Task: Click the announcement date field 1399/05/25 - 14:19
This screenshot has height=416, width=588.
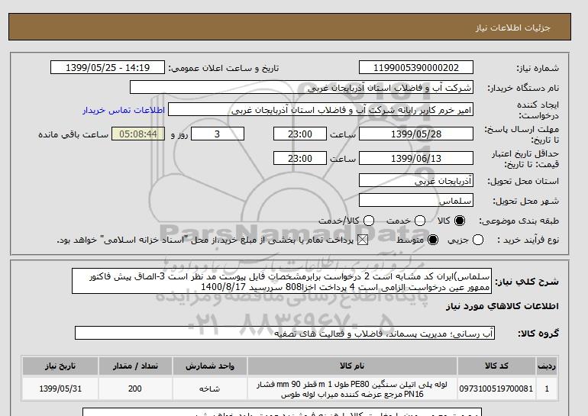Action: click(108, 67)
